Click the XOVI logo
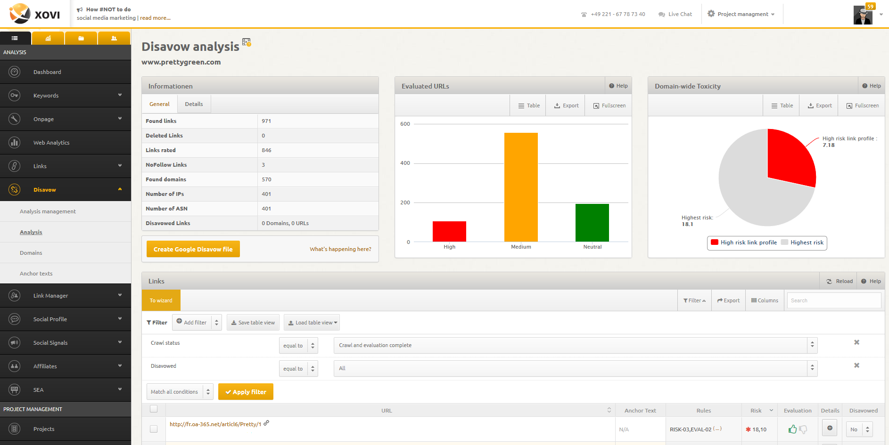The image size is (889, 445). pyautogui.click(x=35, y=14)
